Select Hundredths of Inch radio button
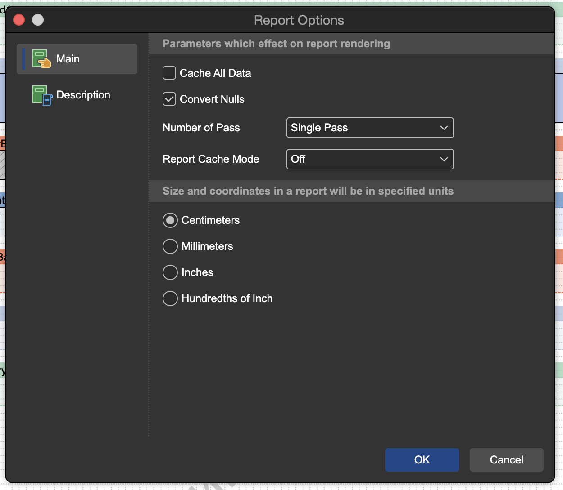This screenshot has height=490, width=563. [x=170, y=298]
